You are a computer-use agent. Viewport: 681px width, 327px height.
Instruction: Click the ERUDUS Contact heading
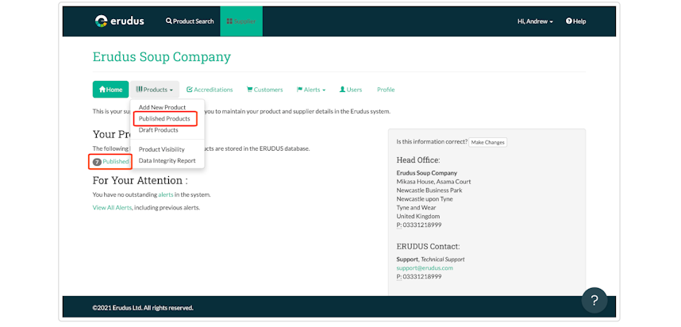tap(428, 247)
